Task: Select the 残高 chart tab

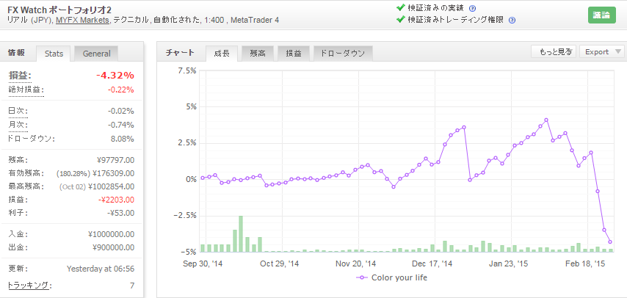Action: pyautogui.click(x=258, y=53)
